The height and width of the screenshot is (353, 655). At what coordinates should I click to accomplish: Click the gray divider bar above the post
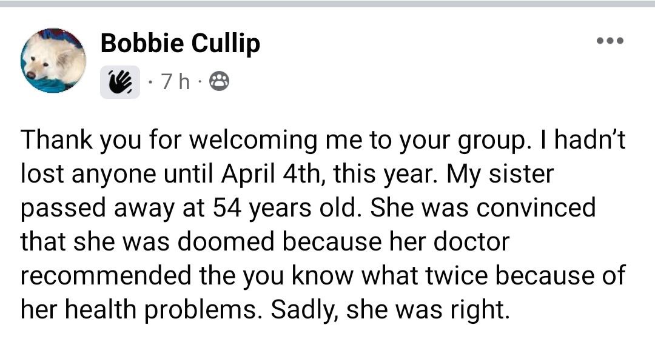(x=327, y=4)
